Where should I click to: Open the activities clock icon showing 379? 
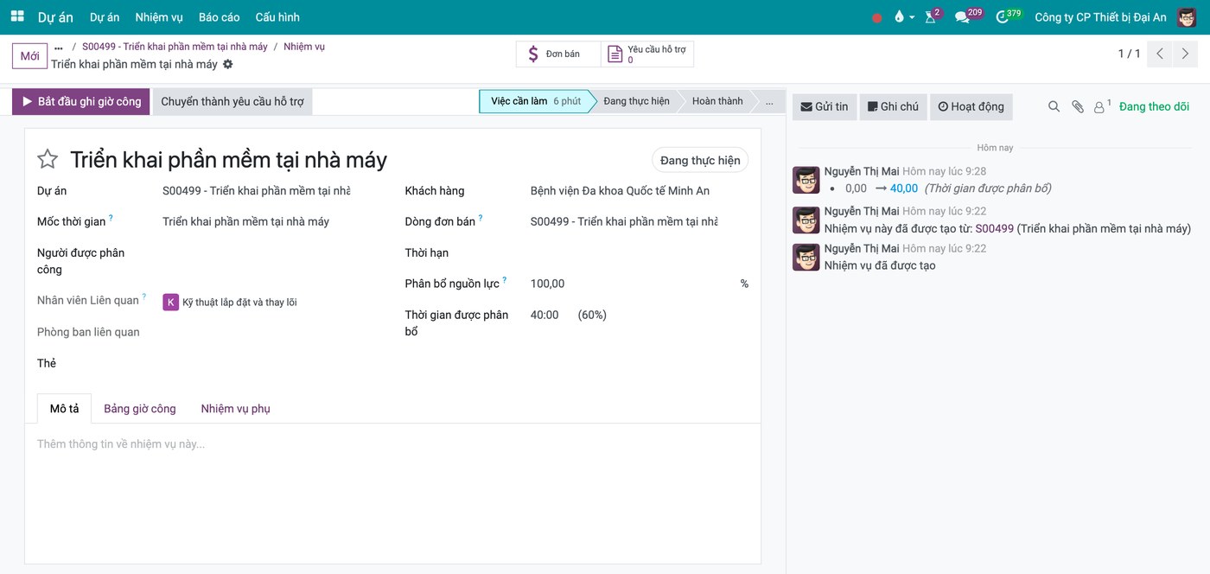(x=1008, y=16)
